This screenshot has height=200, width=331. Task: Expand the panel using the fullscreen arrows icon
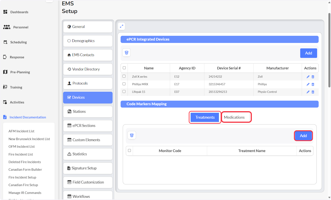click(121, 26)
